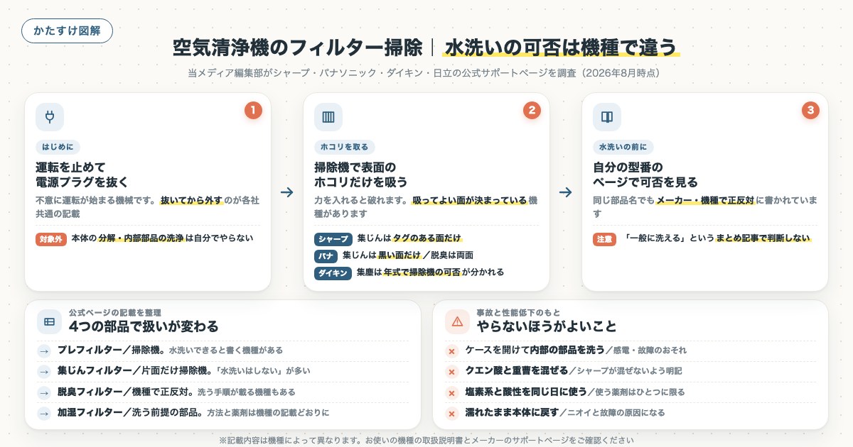Click the arrow icon beside 脱臭フィルター

coord(43,392)
